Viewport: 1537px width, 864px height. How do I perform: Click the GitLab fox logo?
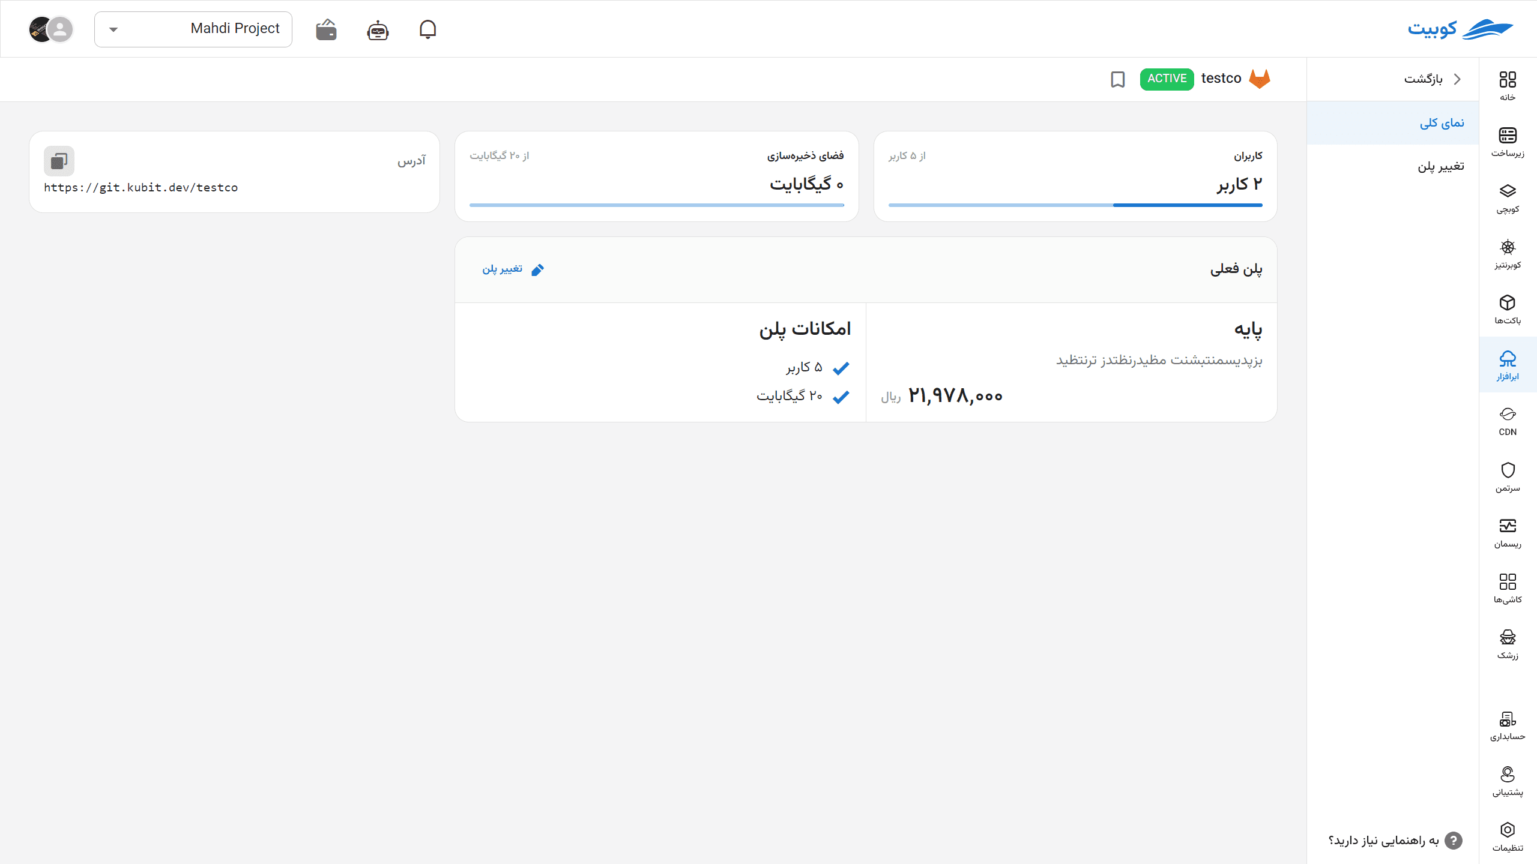pos(1260,79)
